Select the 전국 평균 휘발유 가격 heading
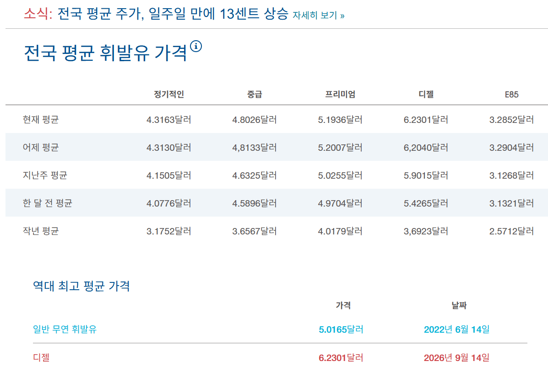The width and height of the screenshot is (548, 377). (x=106, y=53)
